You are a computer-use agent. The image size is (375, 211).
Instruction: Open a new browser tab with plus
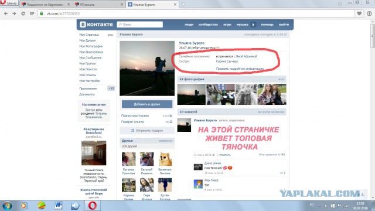click(x=183, y=4)
